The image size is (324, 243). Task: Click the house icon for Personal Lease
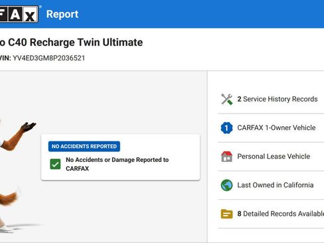pos(226,157)
